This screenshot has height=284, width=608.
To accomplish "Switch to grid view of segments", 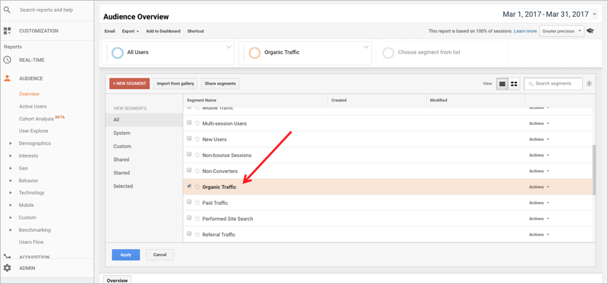I will [514, 84].
